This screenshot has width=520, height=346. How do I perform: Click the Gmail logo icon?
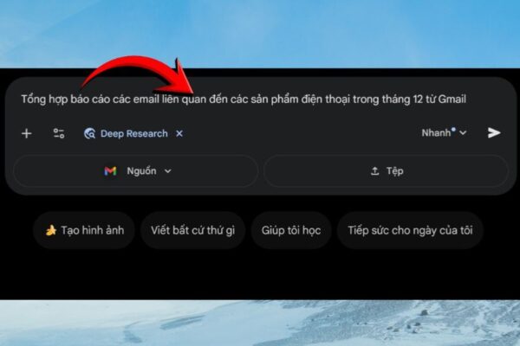click(110, 171)
